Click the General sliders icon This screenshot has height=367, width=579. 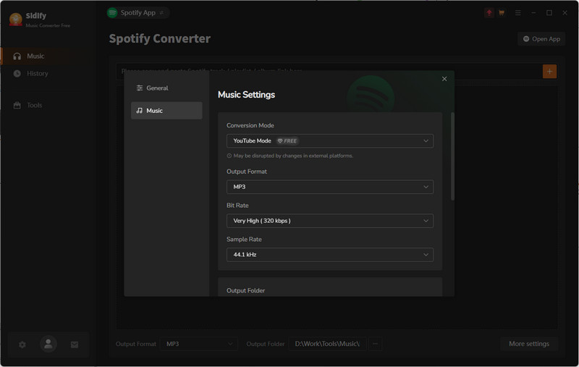point(140,88)
